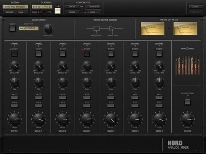
Task: Click the All Mute/Solo Off button
Action: pos(187,102)
